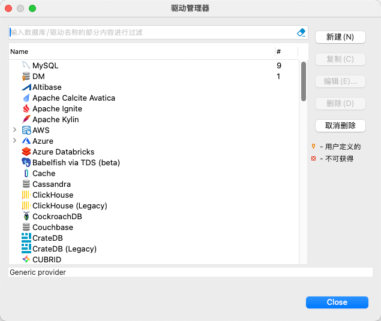This screenshot has height=321, width=381.
Task: Click the 不可获得 legend label
Action: 339,159
